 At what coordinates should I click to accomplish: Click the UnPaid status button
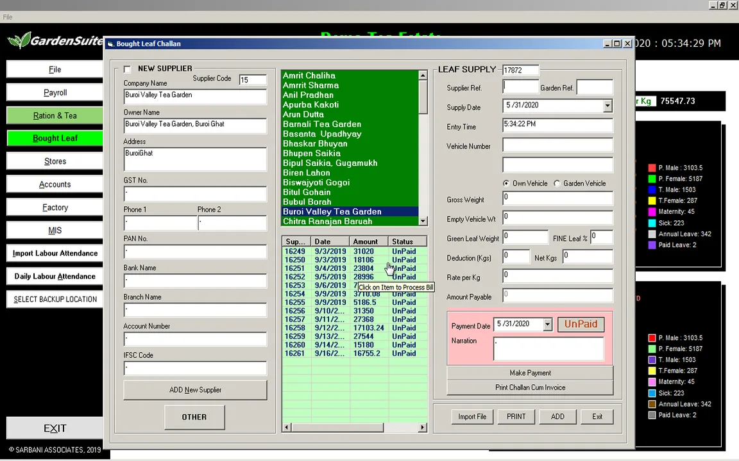[581, 324]
